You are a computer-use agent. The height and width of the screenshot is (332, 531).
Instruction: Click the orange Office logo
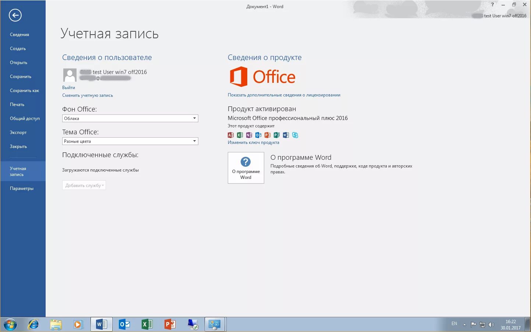point(262,77)
